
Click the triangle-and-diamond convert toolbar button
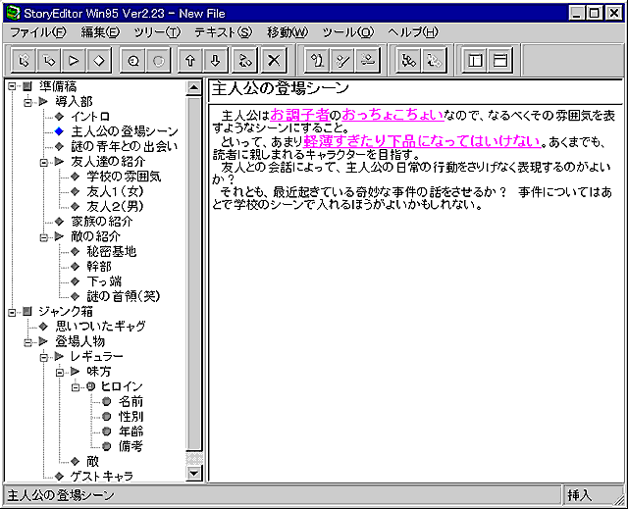(244, 61)
